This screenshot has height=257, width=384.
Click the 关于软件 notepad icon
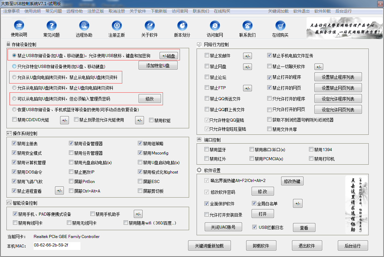pos(149,26)
